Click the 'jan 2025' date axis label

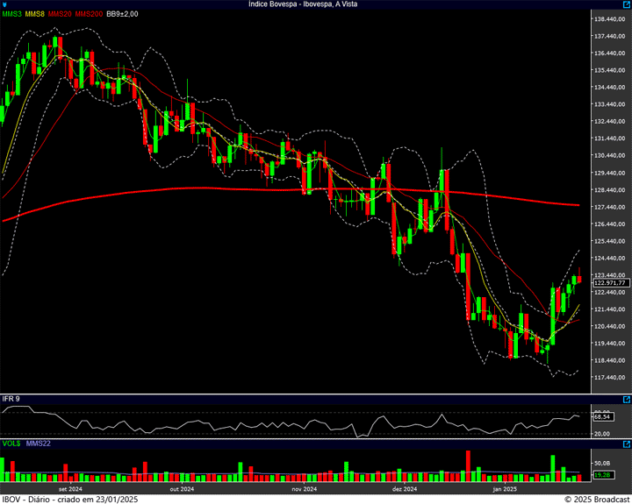505,489
